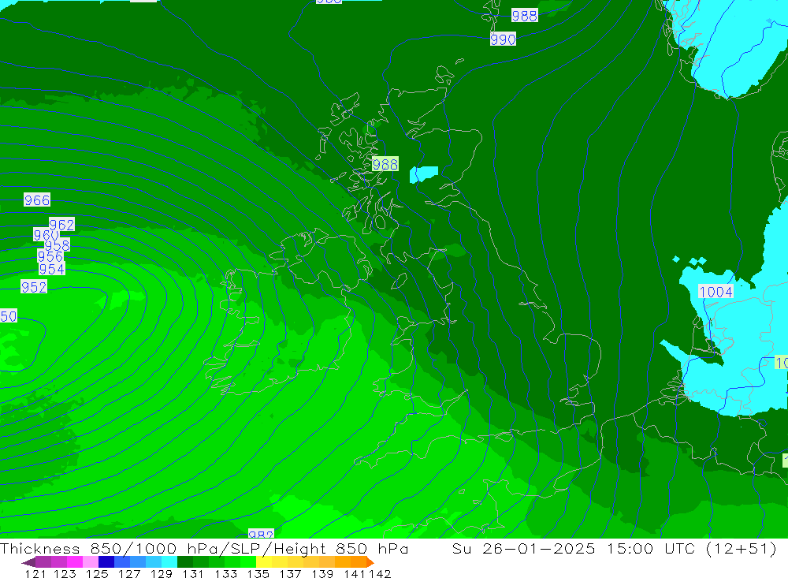Click the 966 pressure contour label
The image size is (788, 578).
[x=37, y=200]
